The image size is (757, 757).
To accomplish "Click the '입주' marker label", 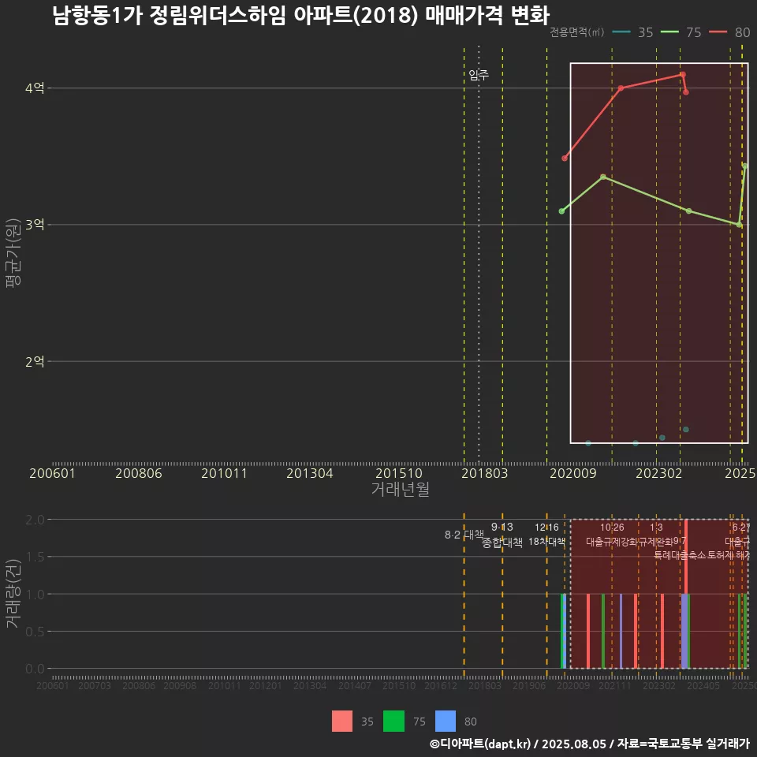I will (479, 75).
